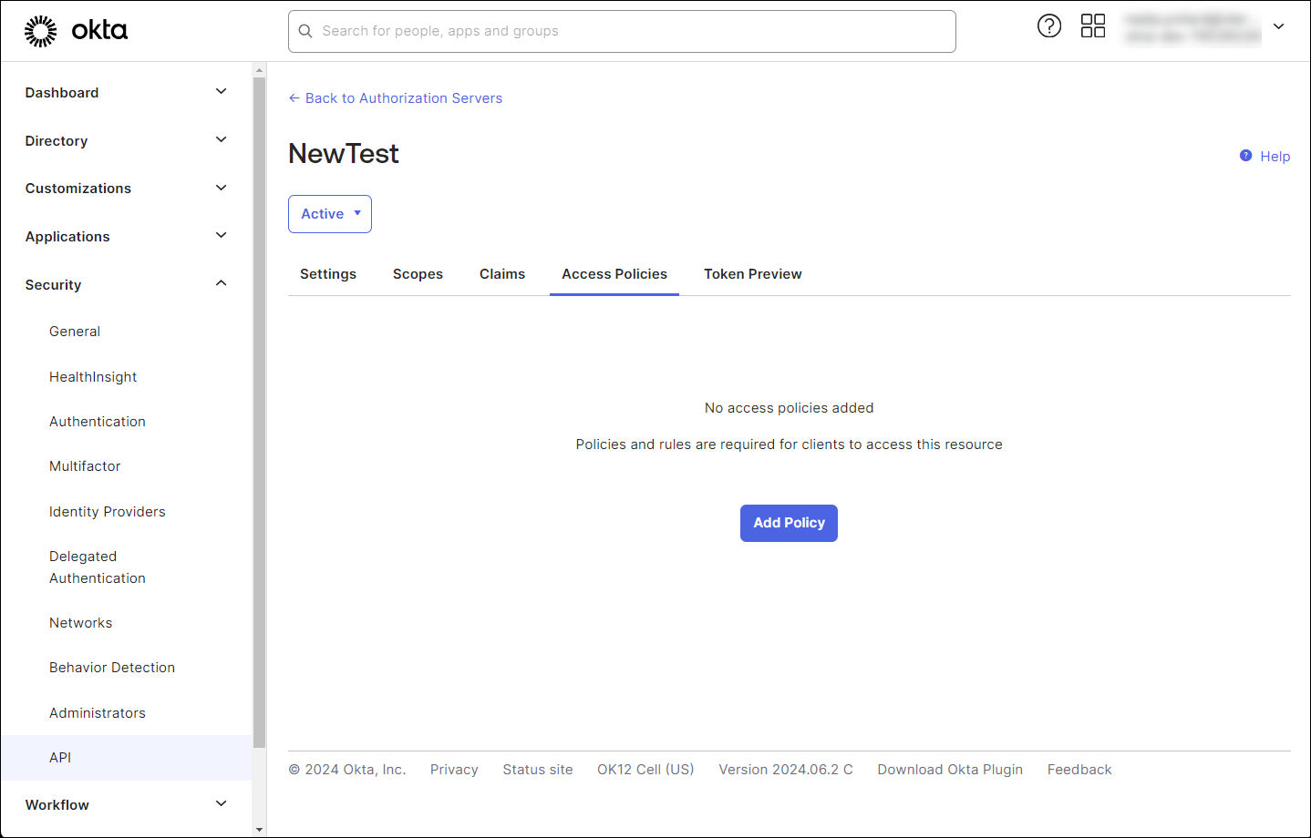Image resolution: width=1311 pixels, height=838 pixels.
Task: Switch to the Scopes tab
Action: pyautogui.click(x=418, y=274)
